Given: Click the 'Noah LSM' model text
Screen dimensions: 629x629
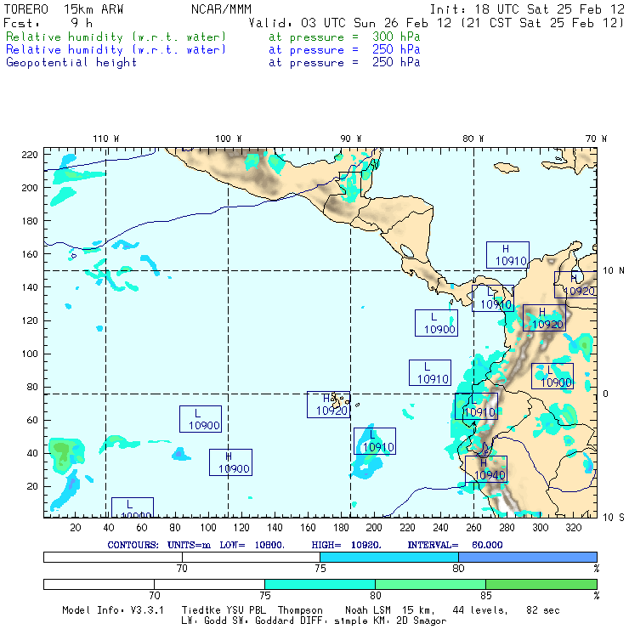Looking at the screenshot, I should click(x=368, y=610).
